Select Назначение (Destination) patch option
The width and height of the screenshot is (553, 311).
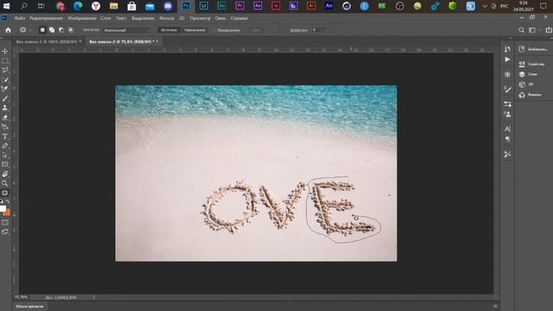pos(194,30)
